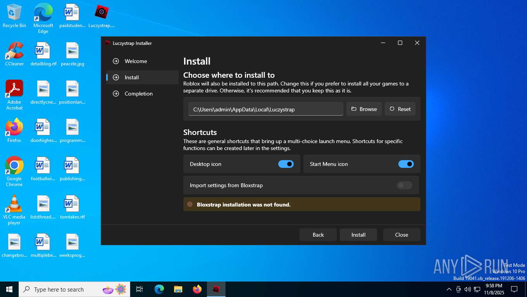Screen dimensions: 527x297
Task: Select the liststhread image file icon
Action: (43, 207)
